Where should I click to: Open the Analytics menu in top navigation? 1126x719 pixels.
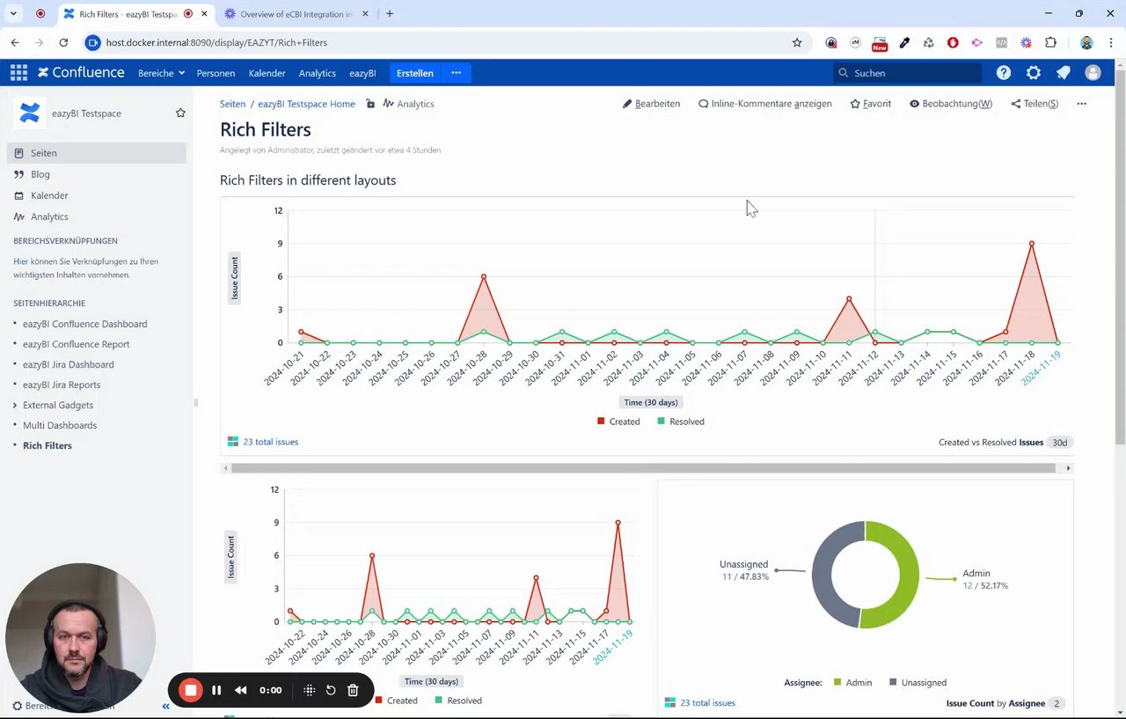tap(317, 73)
